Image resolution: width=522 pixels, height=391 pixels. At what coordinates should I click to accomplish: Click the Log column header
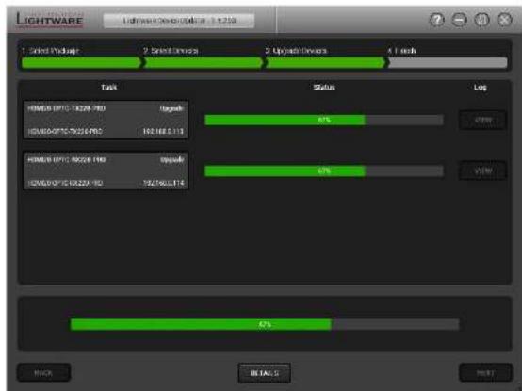click(x=481, y=88)
